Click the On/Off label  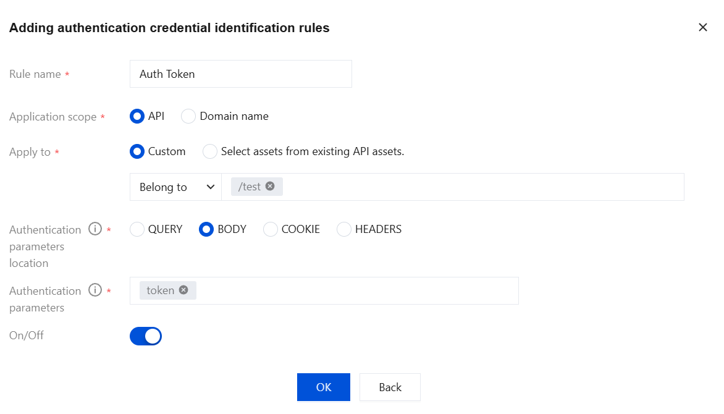coord(27,335)
